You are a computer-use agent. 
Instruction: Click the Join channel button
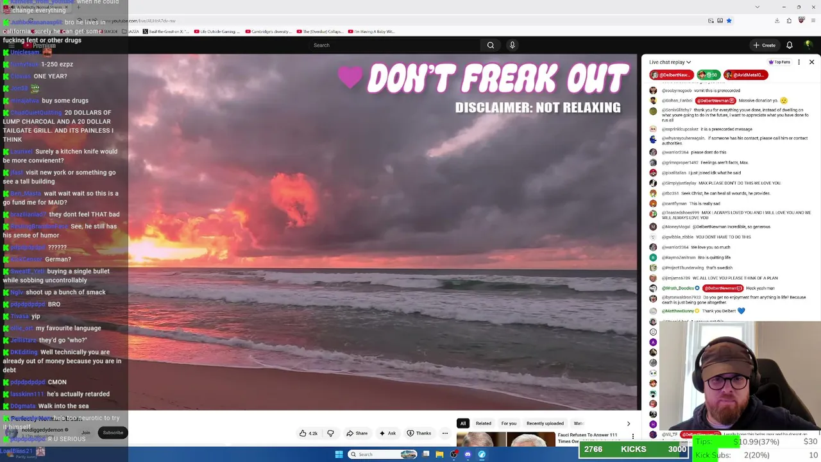click(x=86, y=432)
